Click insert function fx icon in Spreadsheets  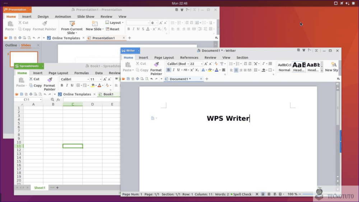[59, 99]
